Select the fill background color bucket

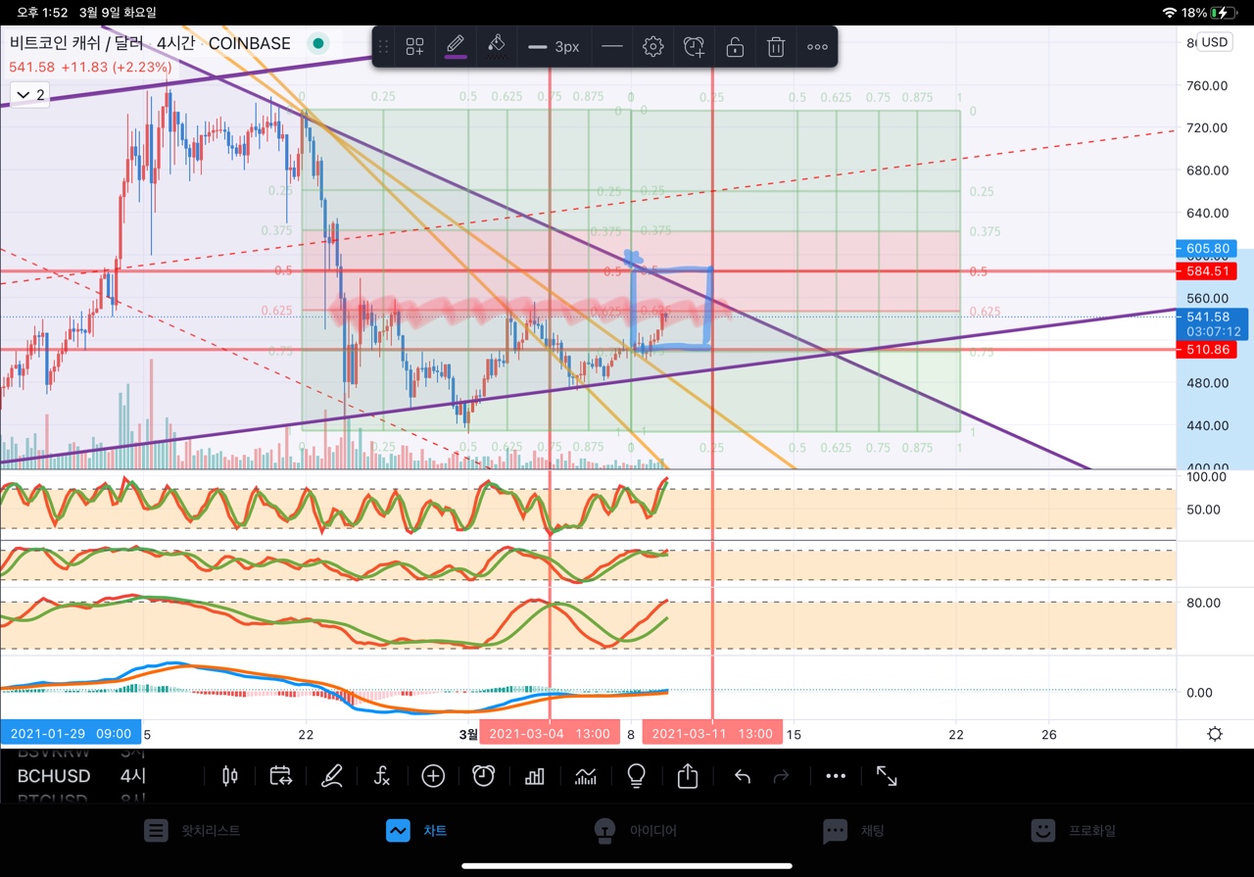[x=496, y=46]
